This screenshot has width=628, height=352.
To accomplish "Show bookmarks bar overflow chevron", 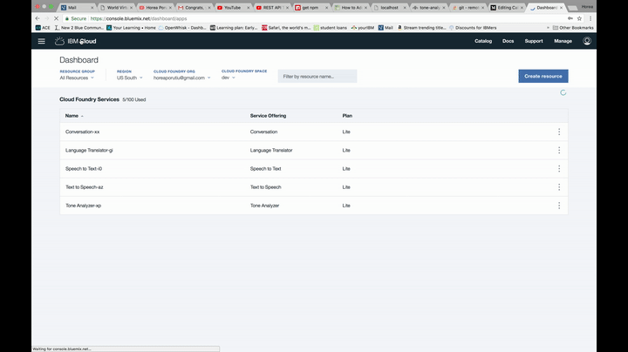I will point(548,28).
